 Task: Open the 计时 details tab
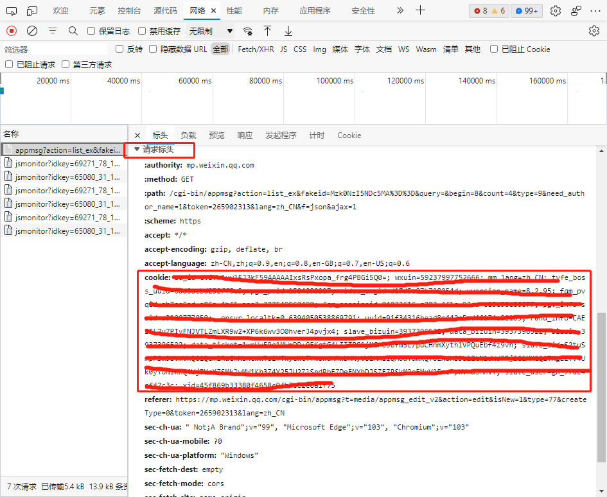316,135
